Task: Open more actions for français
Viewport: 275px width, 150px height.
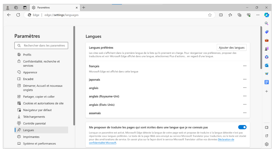Action: pyautogui.click(x=245, y=66)
